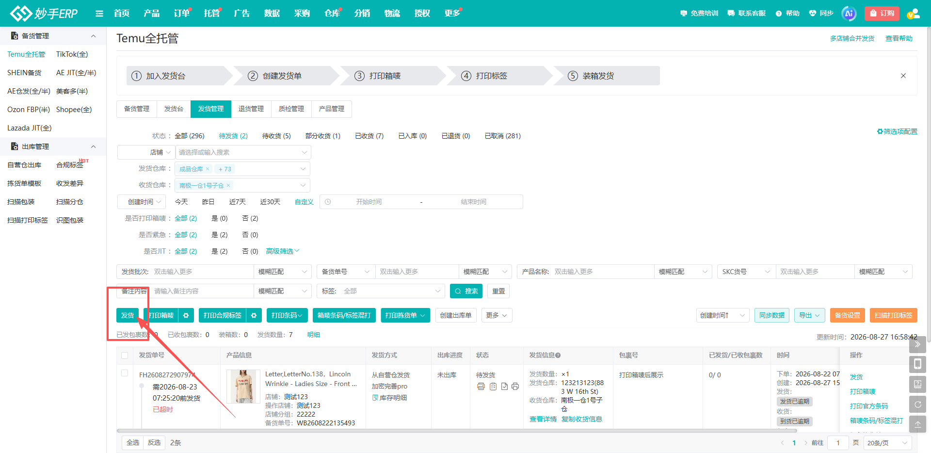
Task: Click the gear next to 打印箱唛
Action: (x=186, y=315)
